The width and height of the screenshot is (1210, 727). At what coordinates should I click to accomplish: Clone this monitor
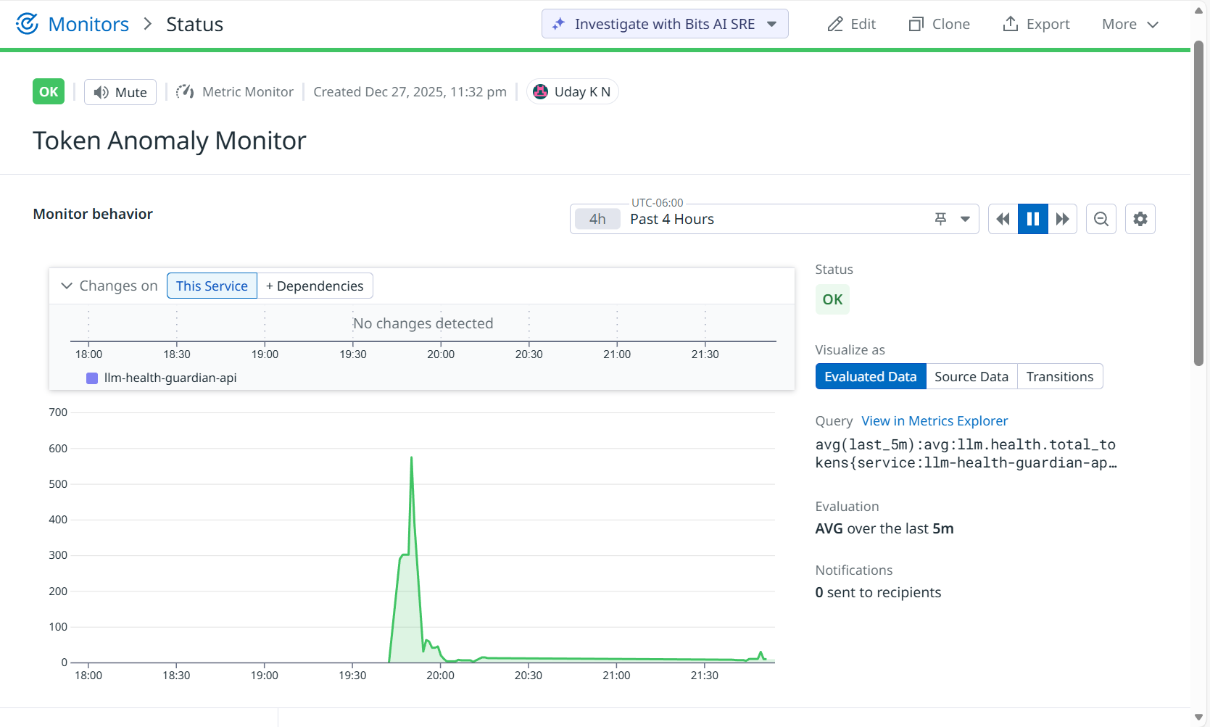pos(940,24)
